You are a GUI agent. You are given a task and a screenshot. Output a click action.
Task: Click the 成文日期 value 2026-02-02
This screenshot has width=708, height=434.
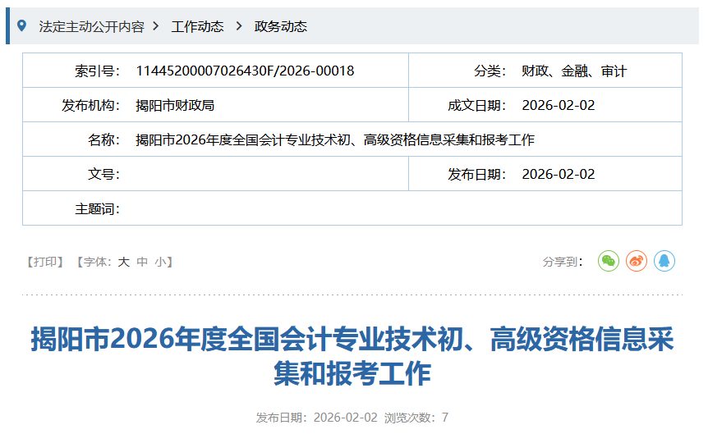(x=558, y=106)
